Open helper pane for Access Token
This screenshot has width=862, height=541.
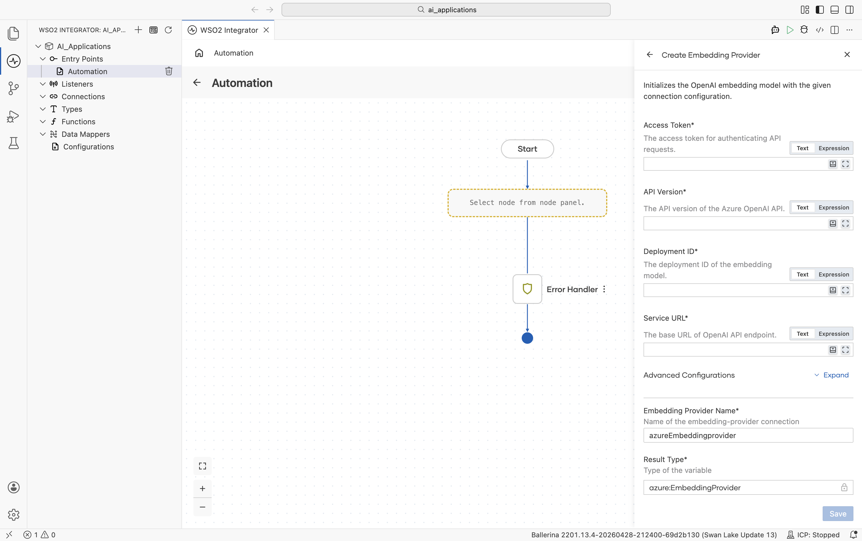[833, 164]
